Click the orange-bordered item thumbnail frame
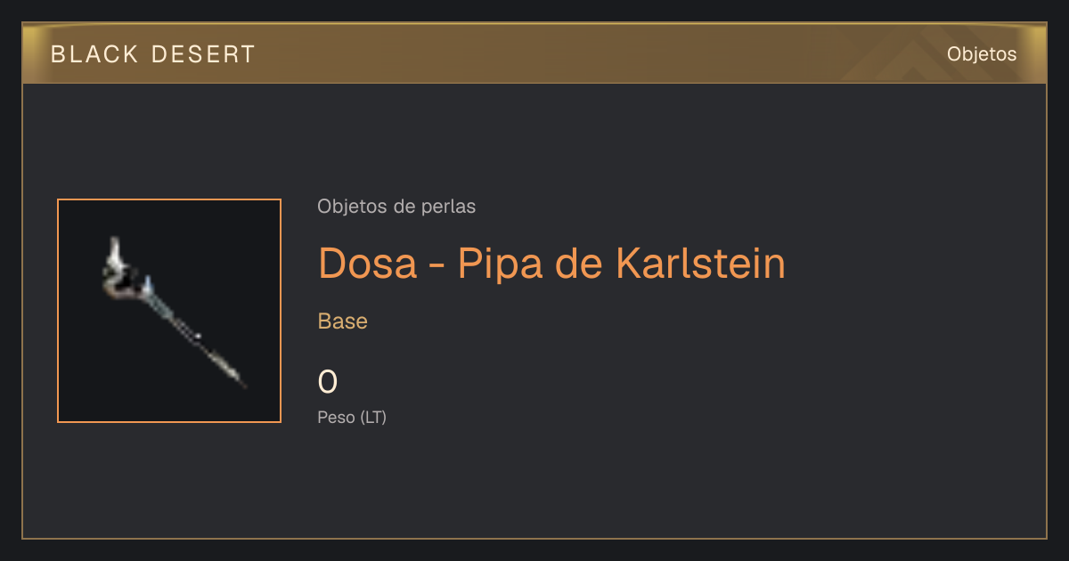Viewport: 1069px width, 561px height. click(x=169, y=311)
